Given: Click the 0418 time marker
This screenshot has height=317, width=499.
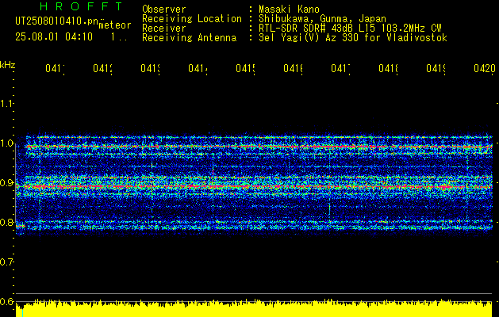Looking at the screenshot, I should (389, 68).
